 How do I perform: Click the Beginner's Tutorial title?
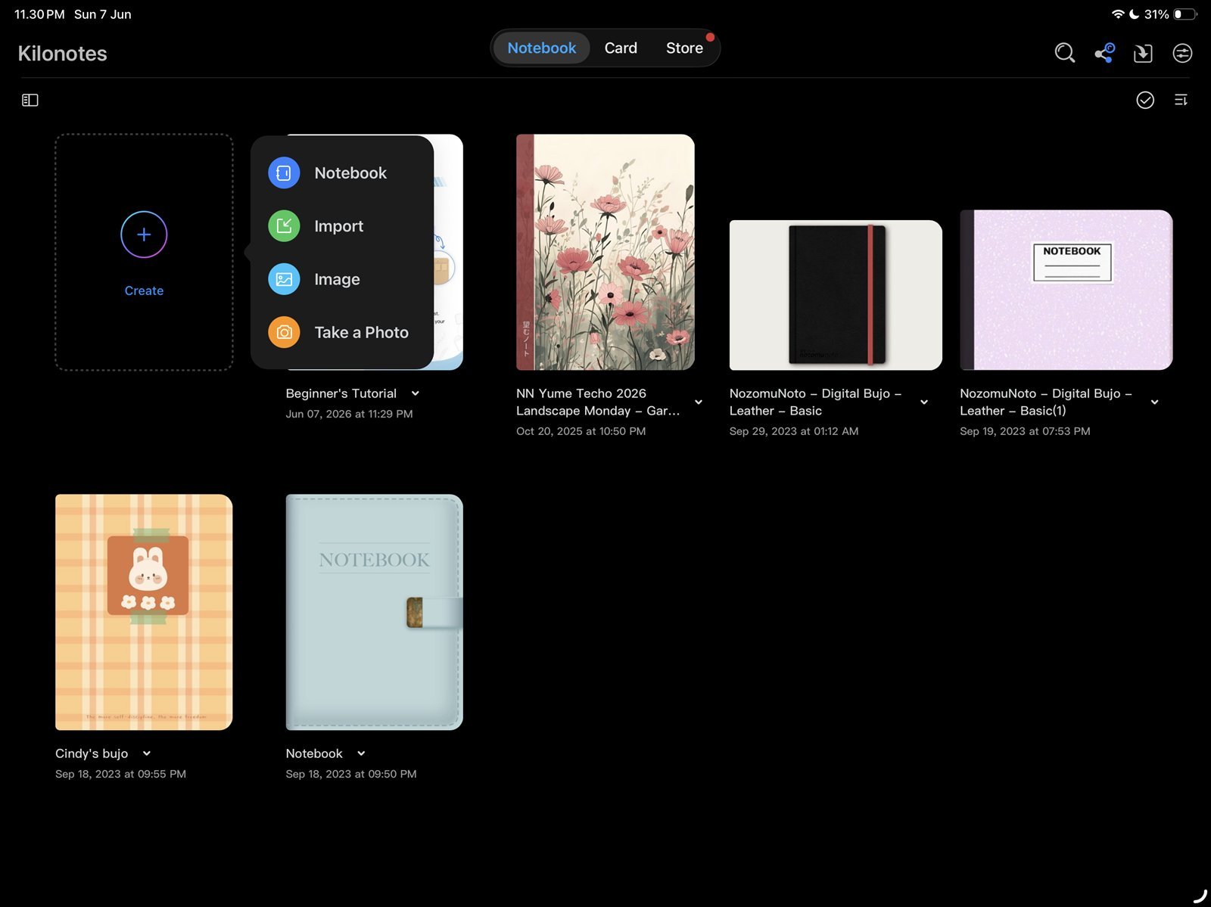(341, 393)
